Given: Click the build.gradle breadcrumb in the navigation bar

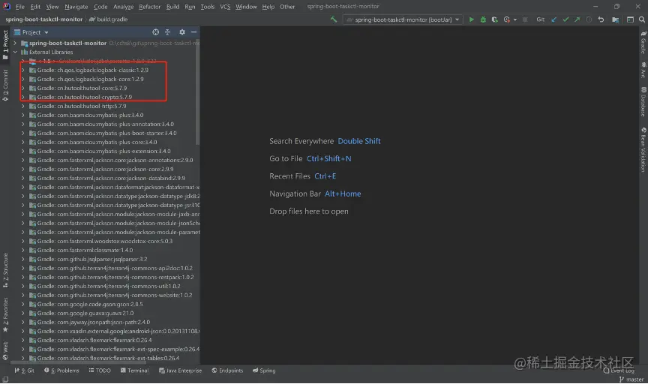Looking at the screenshot, I should pos(108,19).
